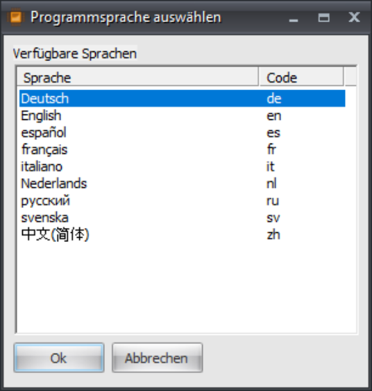Choose English from available languages
The height and width of the screenshot is (391, 372).
pyautogui.click(x=183, y=116)
